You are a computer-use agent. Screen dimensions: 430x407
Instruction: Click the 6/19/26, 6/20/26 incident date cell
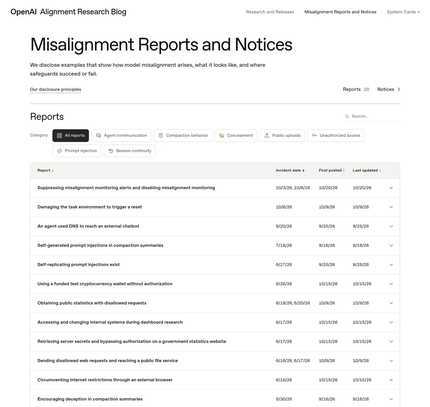[x=293, y=303]
